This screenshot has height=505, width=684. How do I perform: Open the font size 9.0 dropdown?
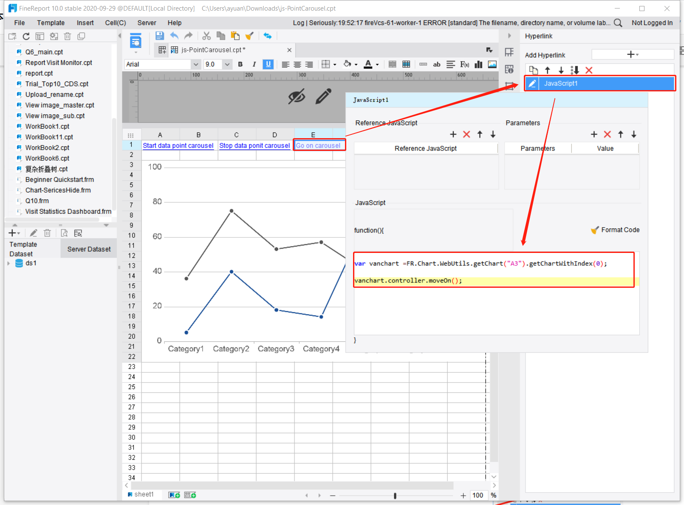[227, 64]
